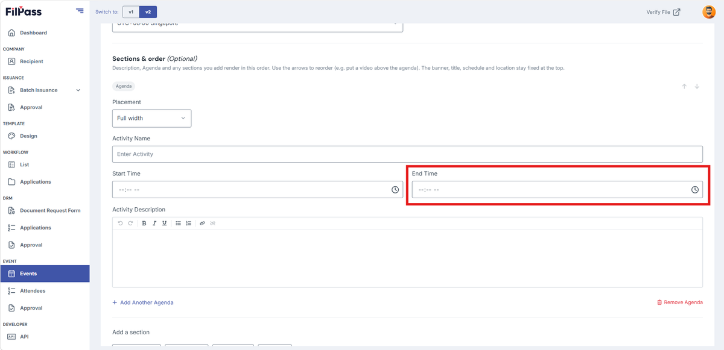Click inside the Activity Description text area
Image resolution: width=724 pixels, height=350 pixels.
click(407, 258)
